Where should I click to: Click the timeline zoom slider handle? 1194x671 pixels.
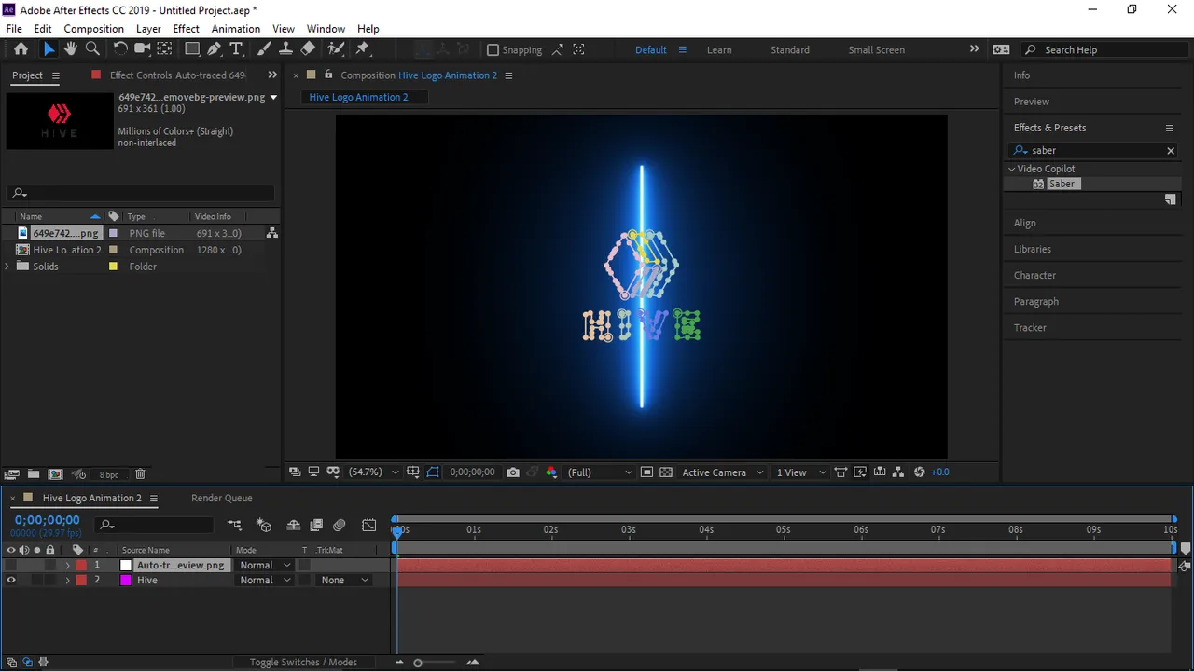pos(418,663)
